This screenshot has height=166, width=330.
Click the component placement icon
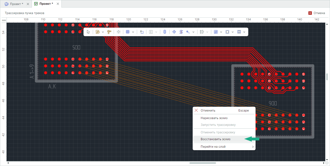164,32
